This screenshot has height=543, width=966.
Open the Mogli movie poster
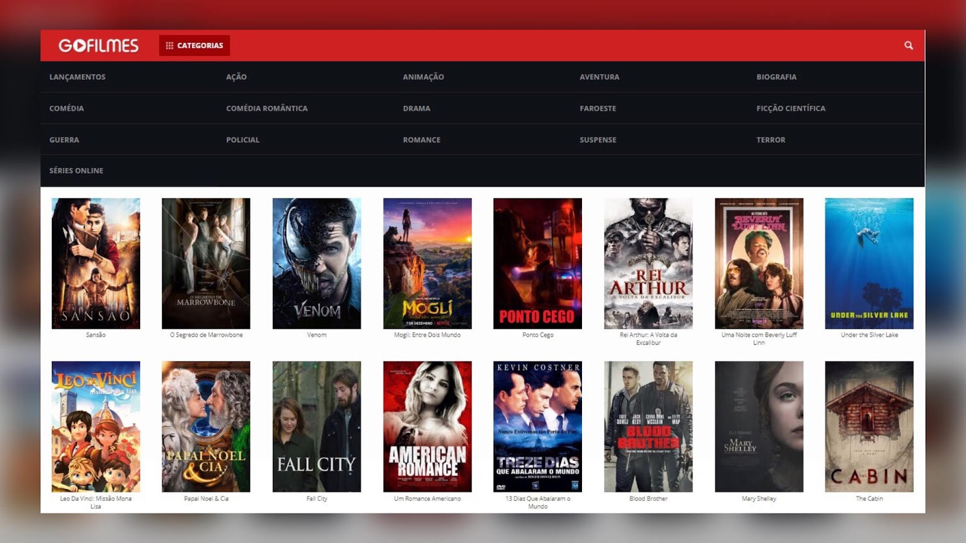[427, 264]
